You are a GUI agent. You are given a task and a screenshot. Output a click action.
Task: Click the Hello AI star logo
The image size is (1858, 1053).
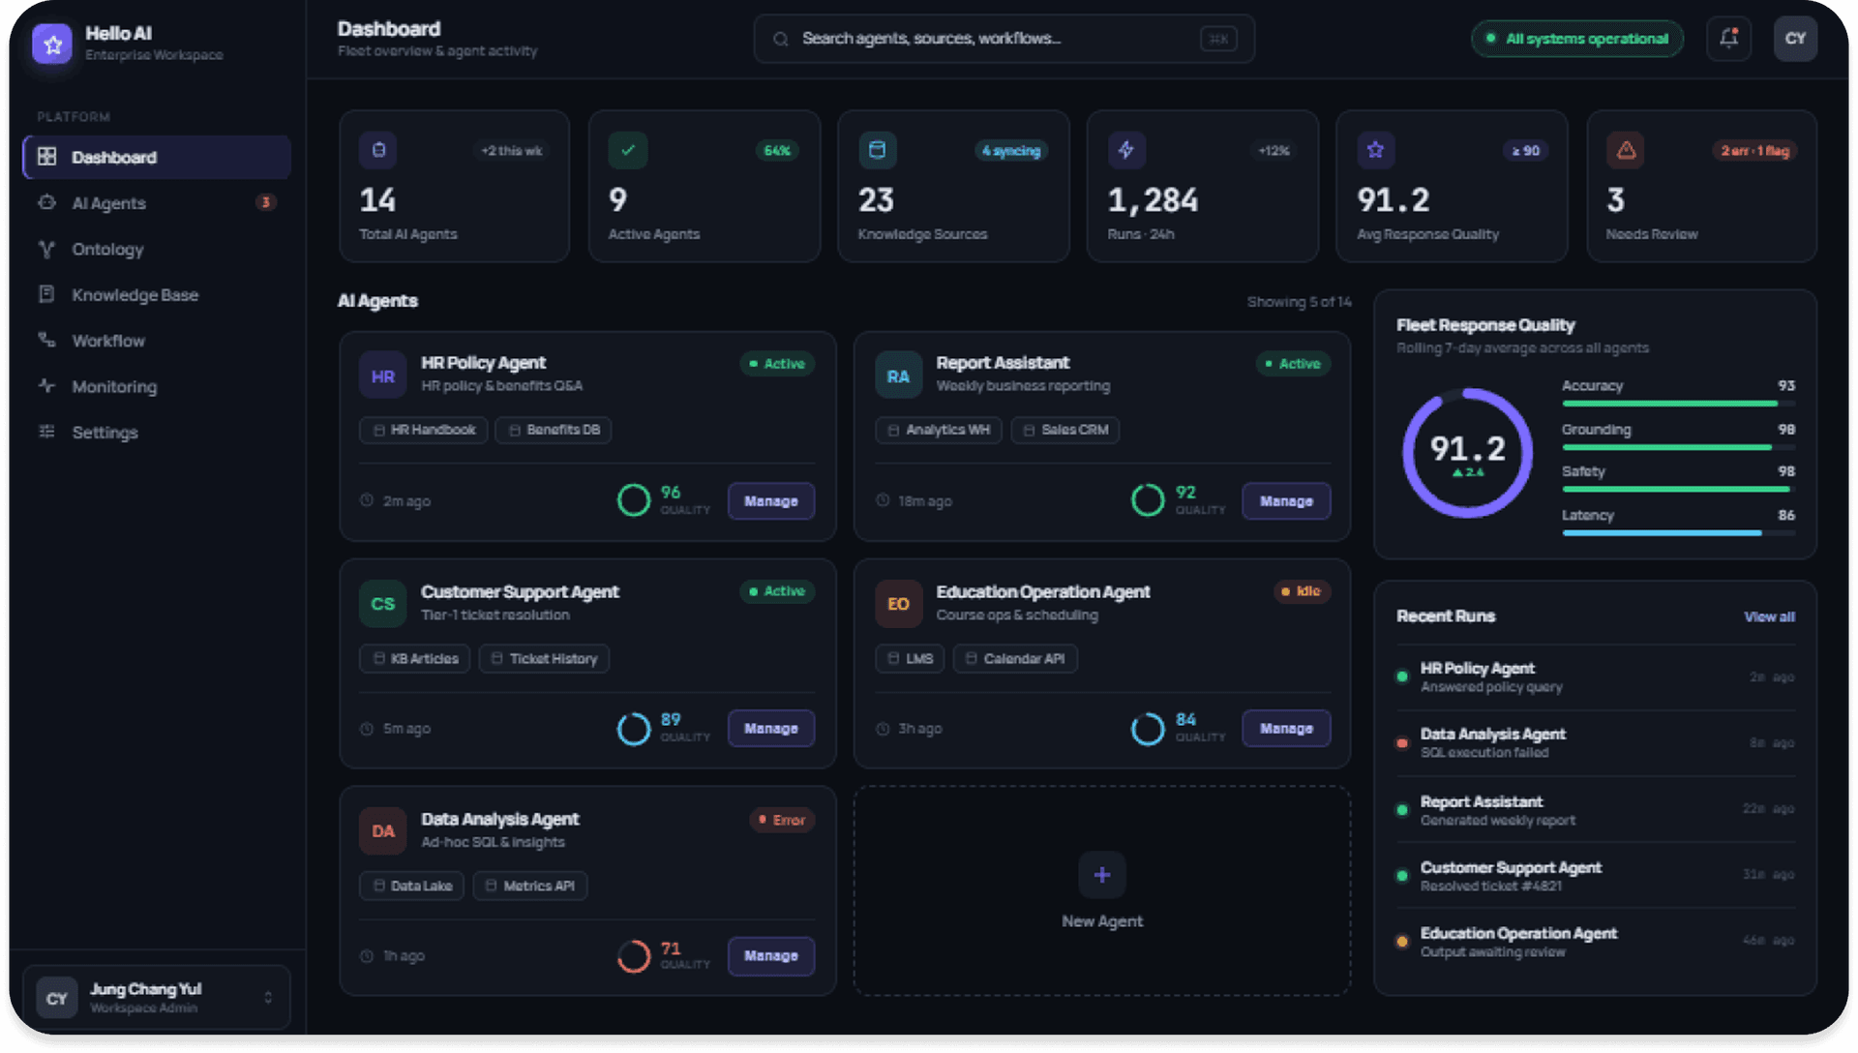pos(52,44)
